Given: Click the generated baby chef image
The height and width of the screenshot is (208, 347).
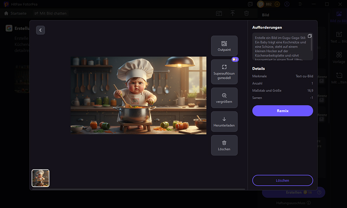Looking at the screenshot, I should click(x=138, y=95).
